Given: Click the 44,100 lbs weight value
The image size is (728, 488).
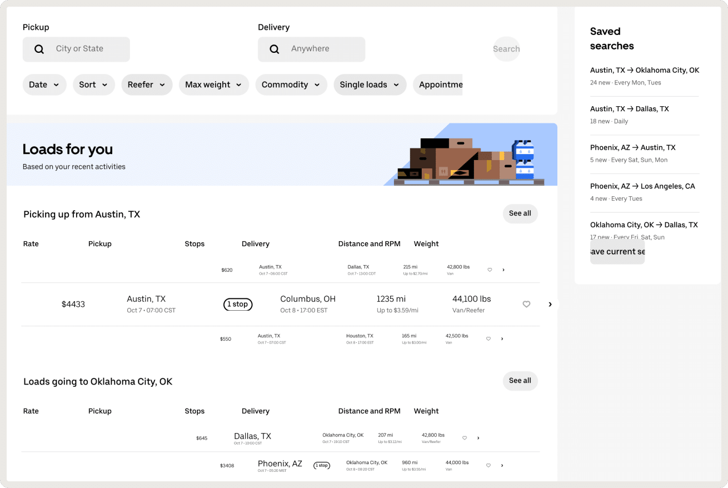Looking at the screenshot, I should (472, 299).
